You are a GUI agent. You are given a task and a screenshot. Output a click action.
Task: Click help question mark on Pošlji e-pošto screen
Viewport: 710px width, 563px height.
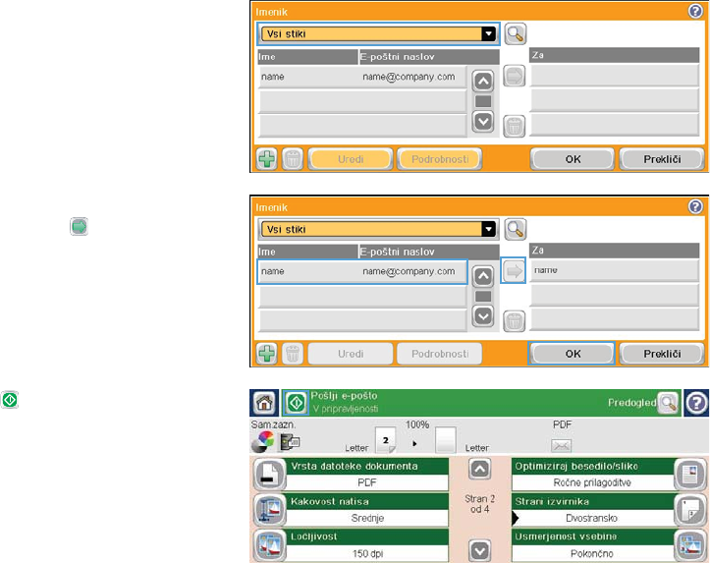696,403
